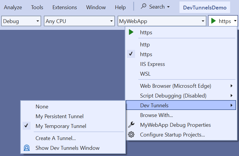This screenshot has width=239, height=156.
Task: Open the Extensions menu
Action: coord(65,7)
